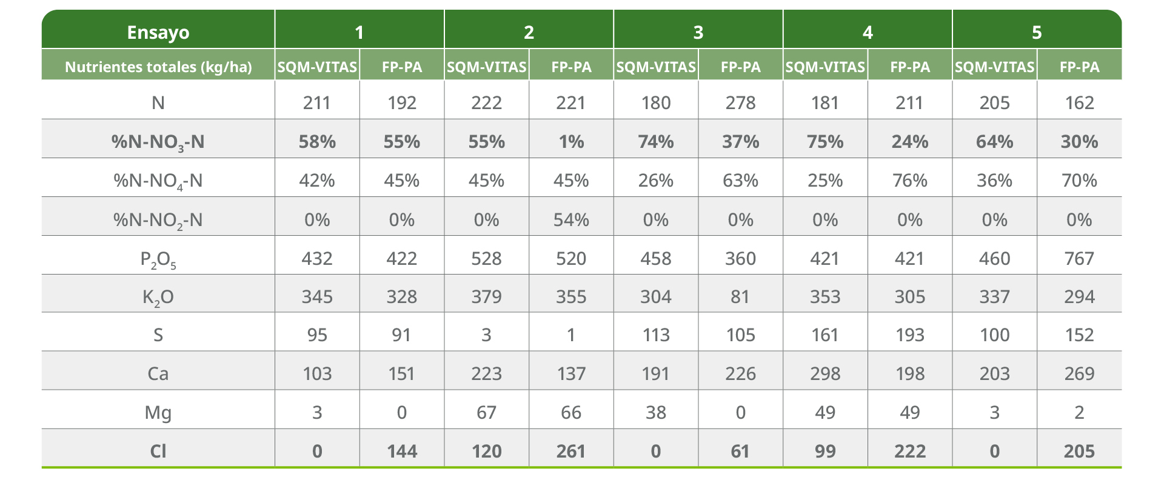The image size is (1164, 480).
Task: Click the cell showing 767
Action: 1079,259
